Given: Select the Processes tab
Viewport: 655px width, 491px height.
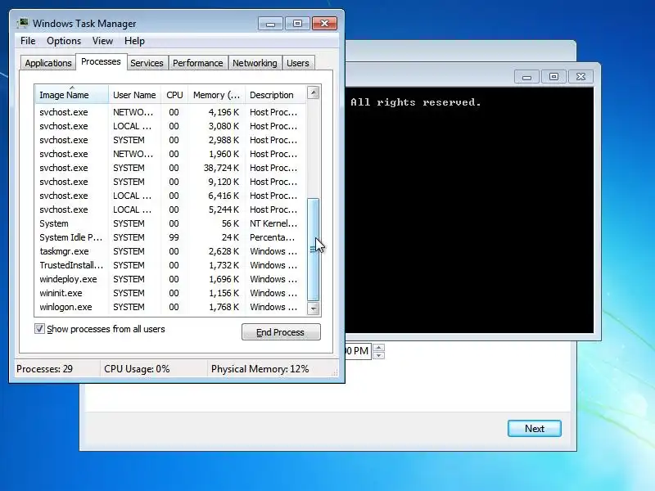Looking at the screenshot, I should tap(101, 62).
